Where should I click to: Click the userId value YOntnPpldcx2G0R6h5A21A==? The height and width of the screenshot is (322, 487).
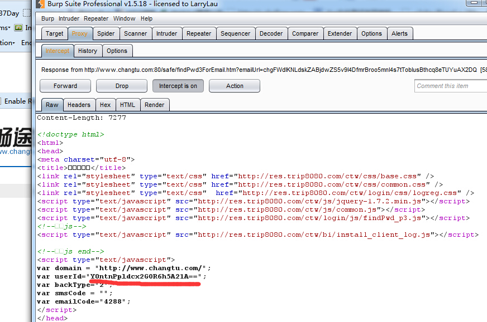click(144, 276)
